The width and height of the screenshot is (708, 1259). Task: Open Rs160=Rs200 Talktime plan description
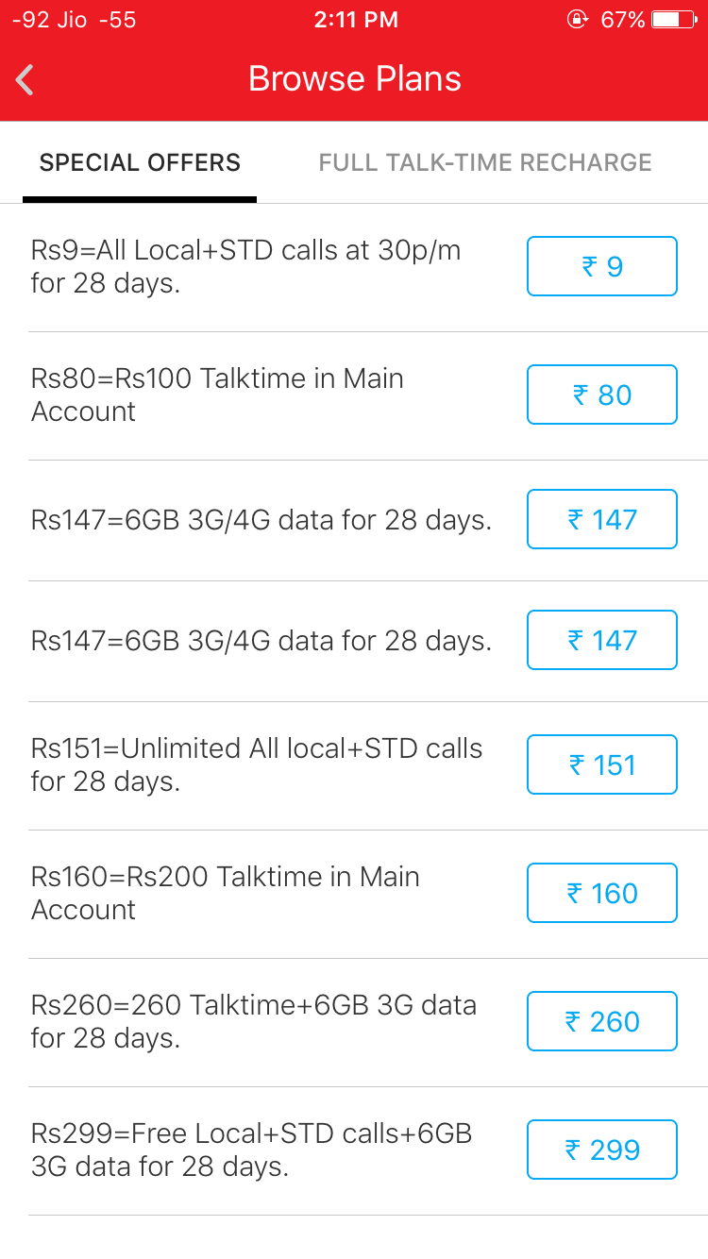point(225,893)
